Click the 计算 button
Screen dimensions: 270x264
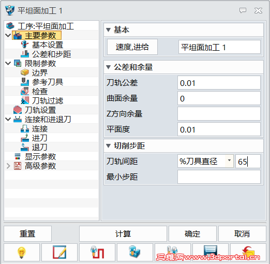point(123,233)
